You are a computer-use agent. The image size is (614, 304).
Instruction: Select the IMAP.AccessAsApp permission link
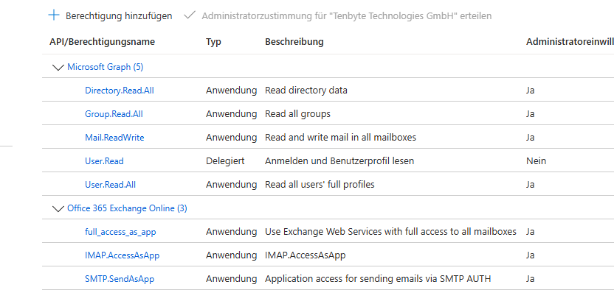tap(123, 255)
